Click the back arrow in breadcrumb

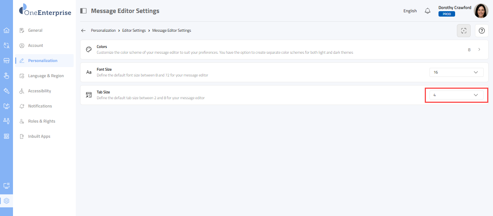[x=83, y=31]
